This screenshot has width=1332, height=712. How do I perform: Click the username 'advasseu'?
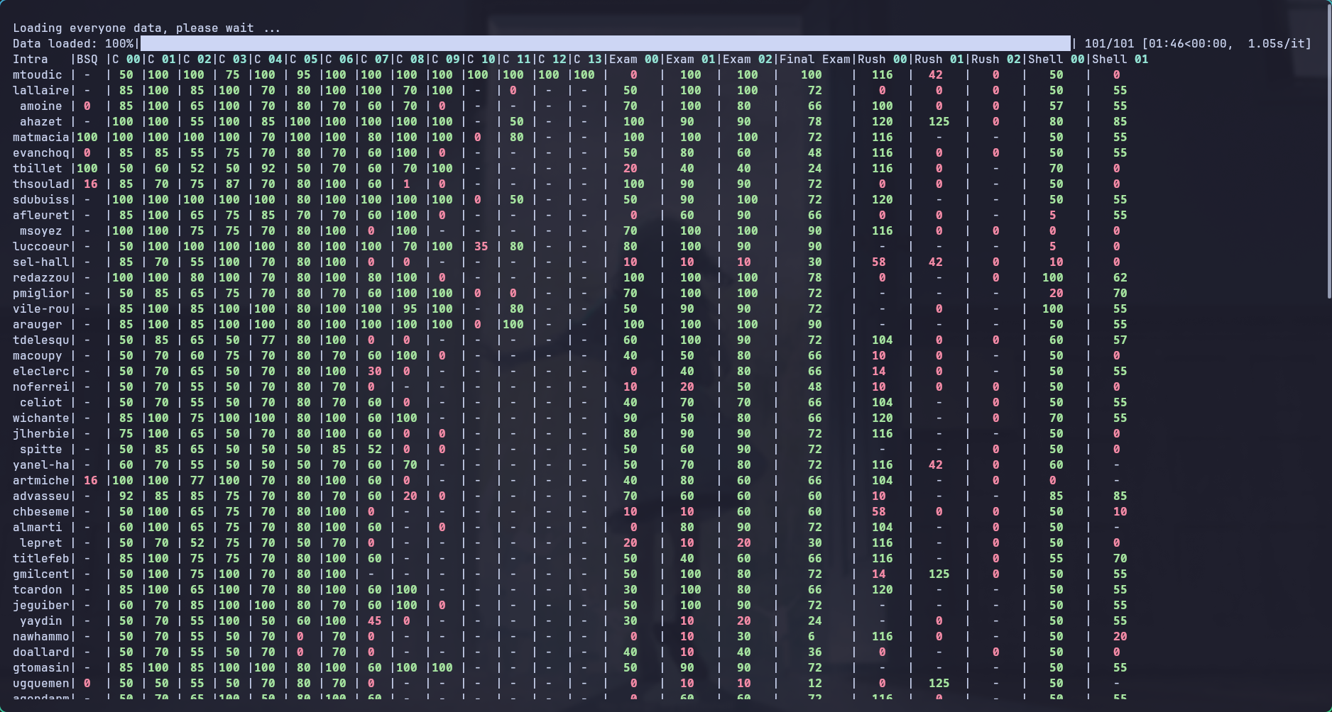coord(41,496)
